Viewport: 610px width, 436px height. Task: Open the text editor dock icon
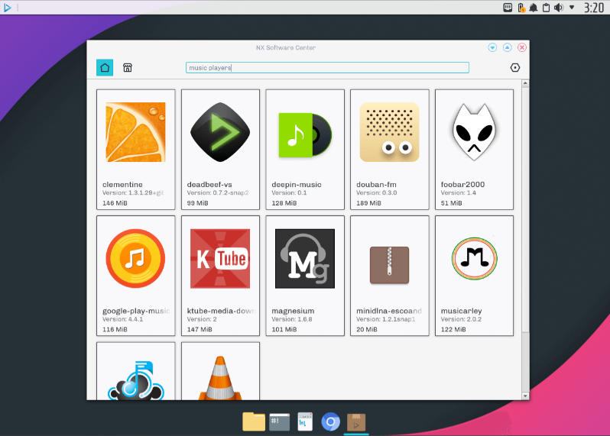[305, 421]
